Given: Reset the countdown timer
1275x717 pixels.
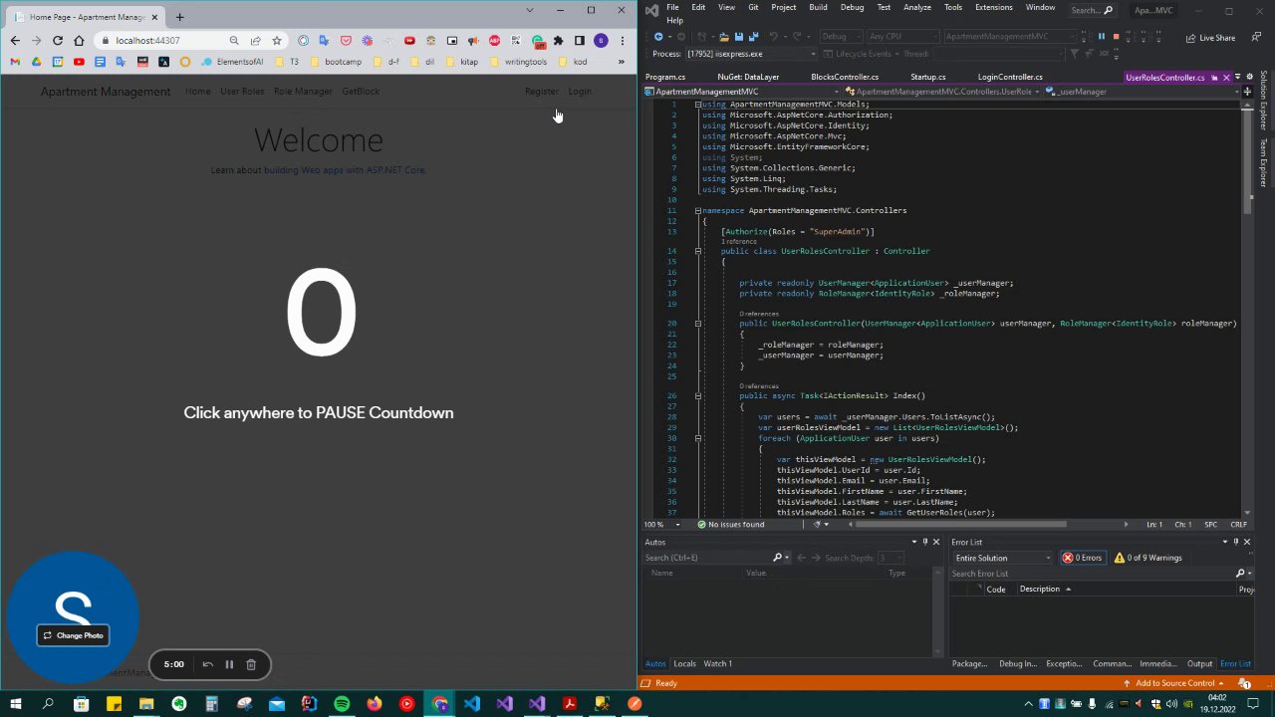Looking at the screenshot, I should click(207, 664).
